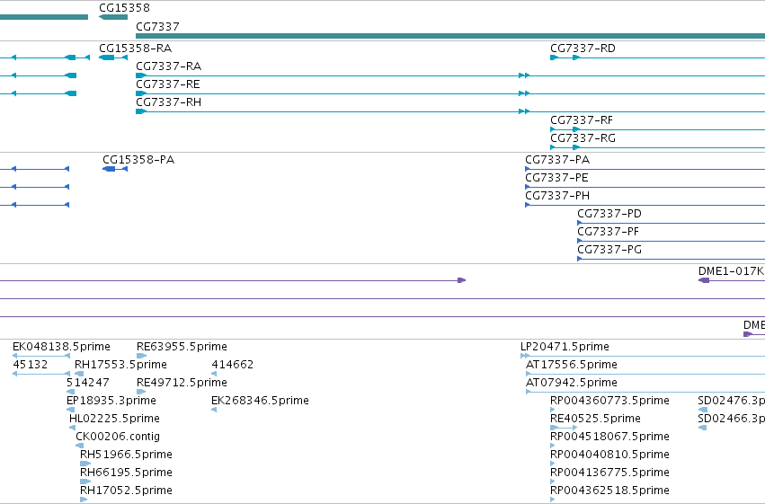765x504 pixels.
Task: Open RH17052.5prime EST label
Action: pos(126,491)
